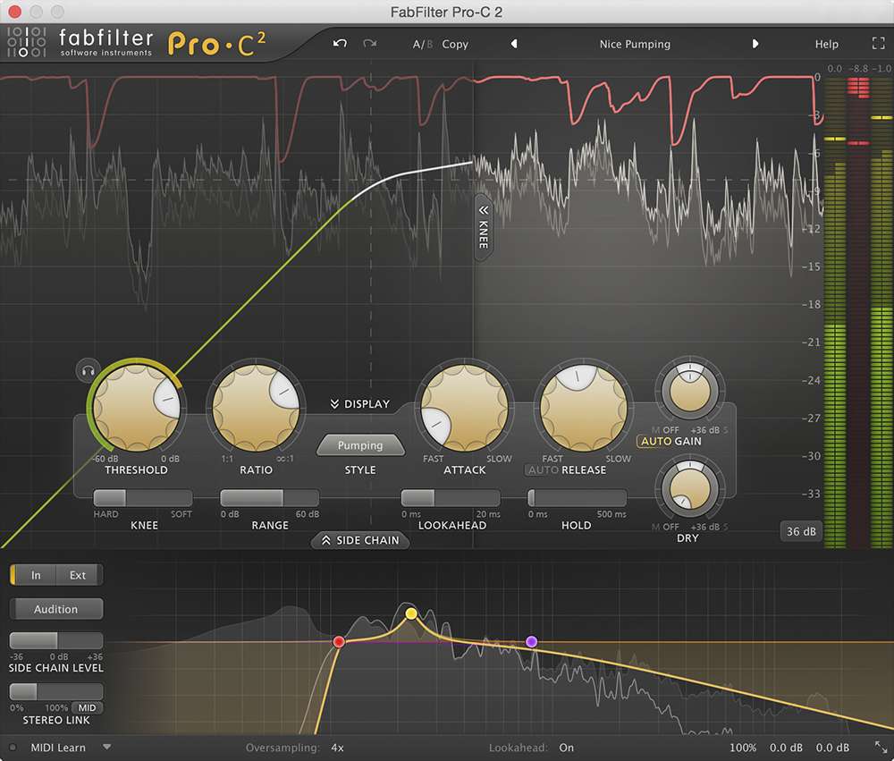Click the resize icon in the bottom corner

(x=880, y=748)
